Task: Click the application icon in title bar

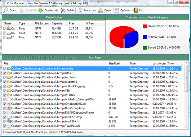Action: tap(4, 3)
